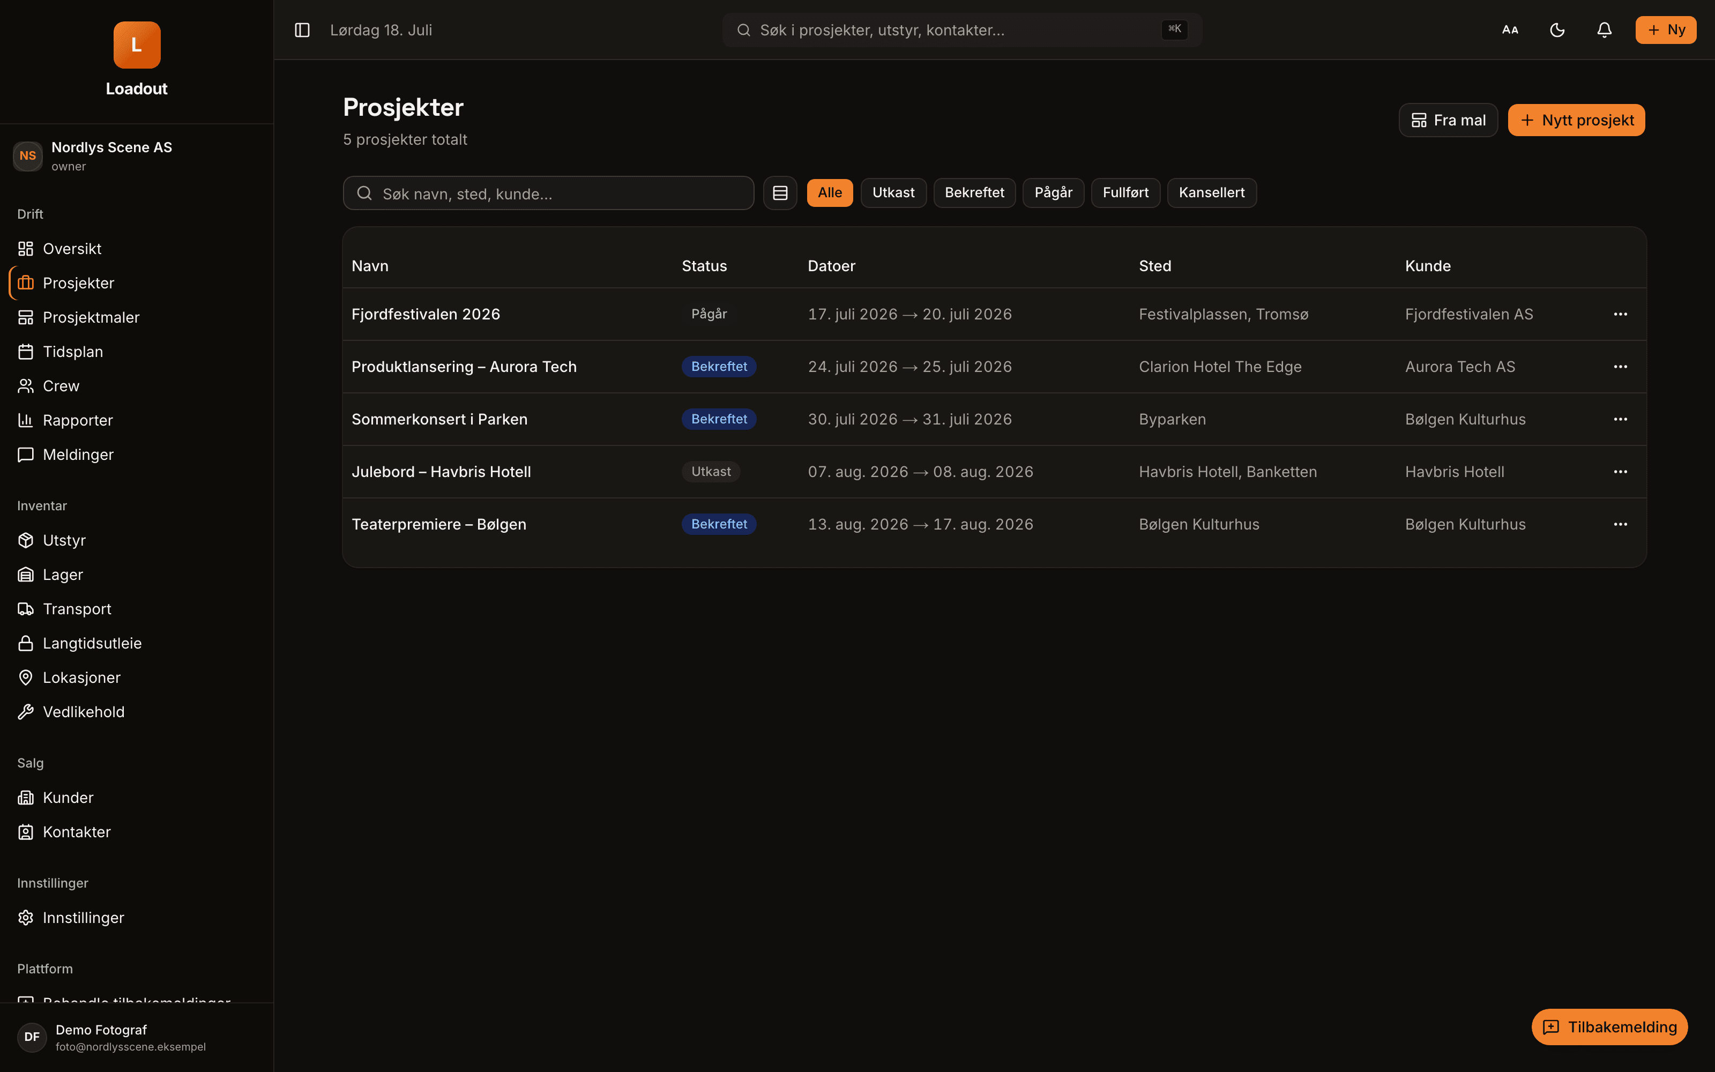This screenshot has height=1072, width=1715.
Task: Click the Langtidsutleie lock icon
Action: click(26, 643)
